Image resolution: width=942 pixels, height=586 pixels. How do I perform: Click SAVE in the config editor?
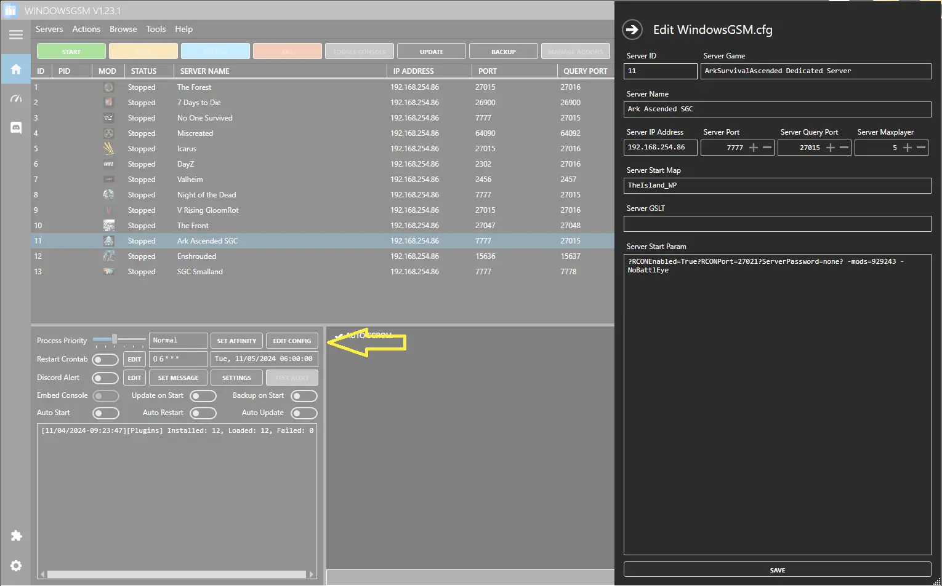(777, 569)
